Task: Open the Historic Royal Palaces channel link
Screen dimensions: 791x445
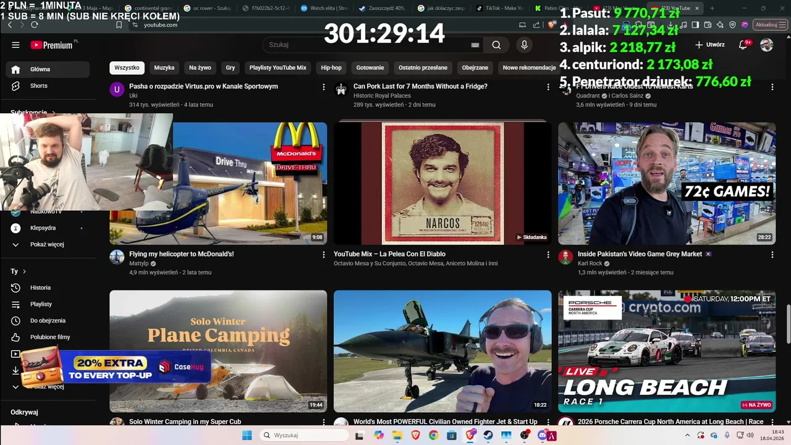Action: point(382,96)
